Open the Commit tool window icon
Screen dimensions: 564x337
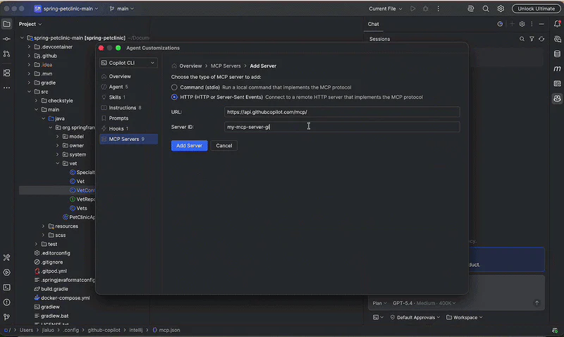click(x=6, y=39)
